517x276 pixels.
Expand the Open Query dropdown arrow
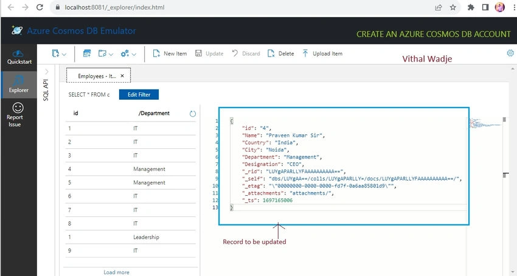tap(111, 54)
